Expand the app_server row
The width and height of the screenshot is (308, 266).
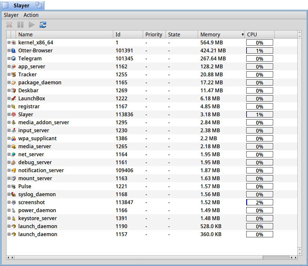[9, 67]
